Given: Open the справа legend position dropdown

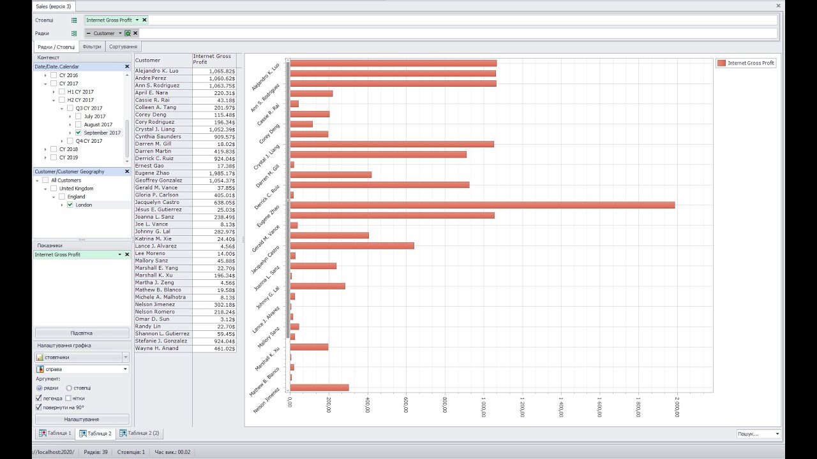Looking at the screenshot, I should tap(126, 369).
